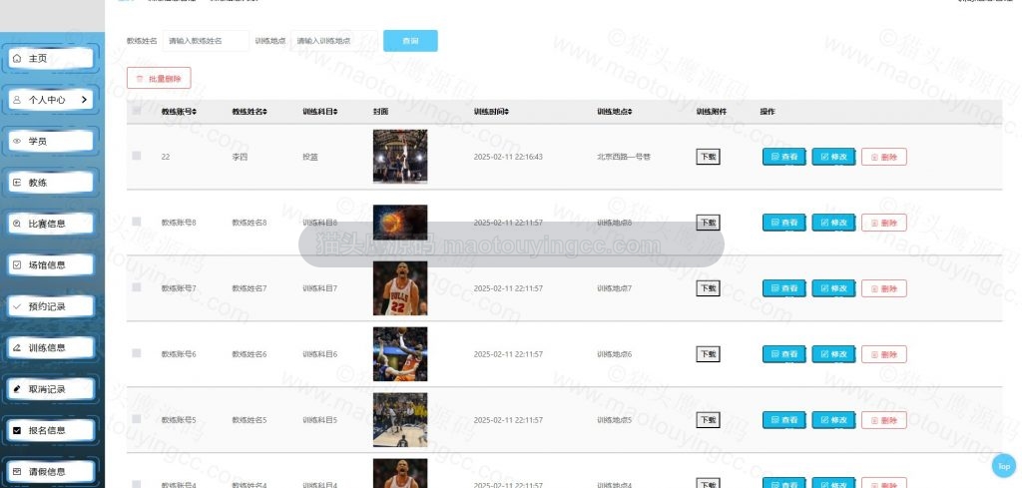Open 请假信息 sidebar entry

[51, 472]
